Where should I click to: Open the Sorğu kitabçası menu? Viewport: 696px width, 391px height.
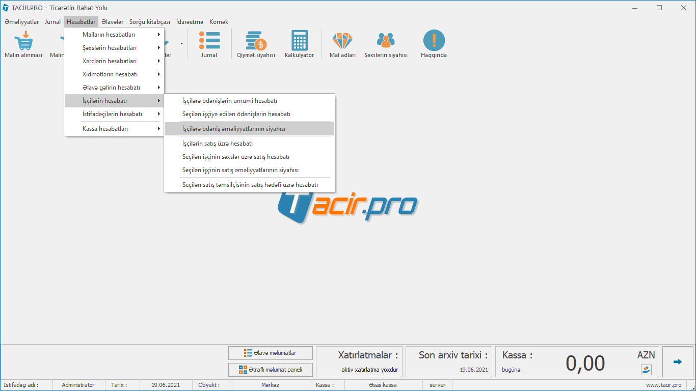click(x=150, y=22)
